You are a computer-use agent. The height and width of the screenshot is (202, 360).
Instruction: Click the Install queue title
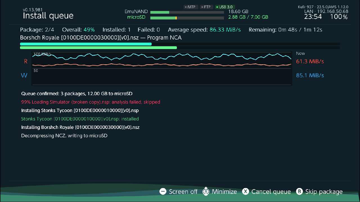click(48, 16)
